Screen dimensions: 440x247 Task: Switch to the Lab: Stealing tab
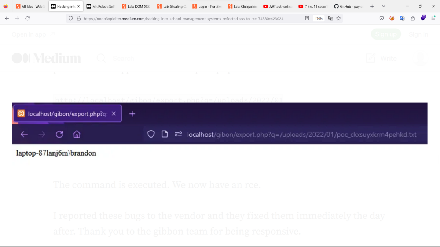(171, 7)
